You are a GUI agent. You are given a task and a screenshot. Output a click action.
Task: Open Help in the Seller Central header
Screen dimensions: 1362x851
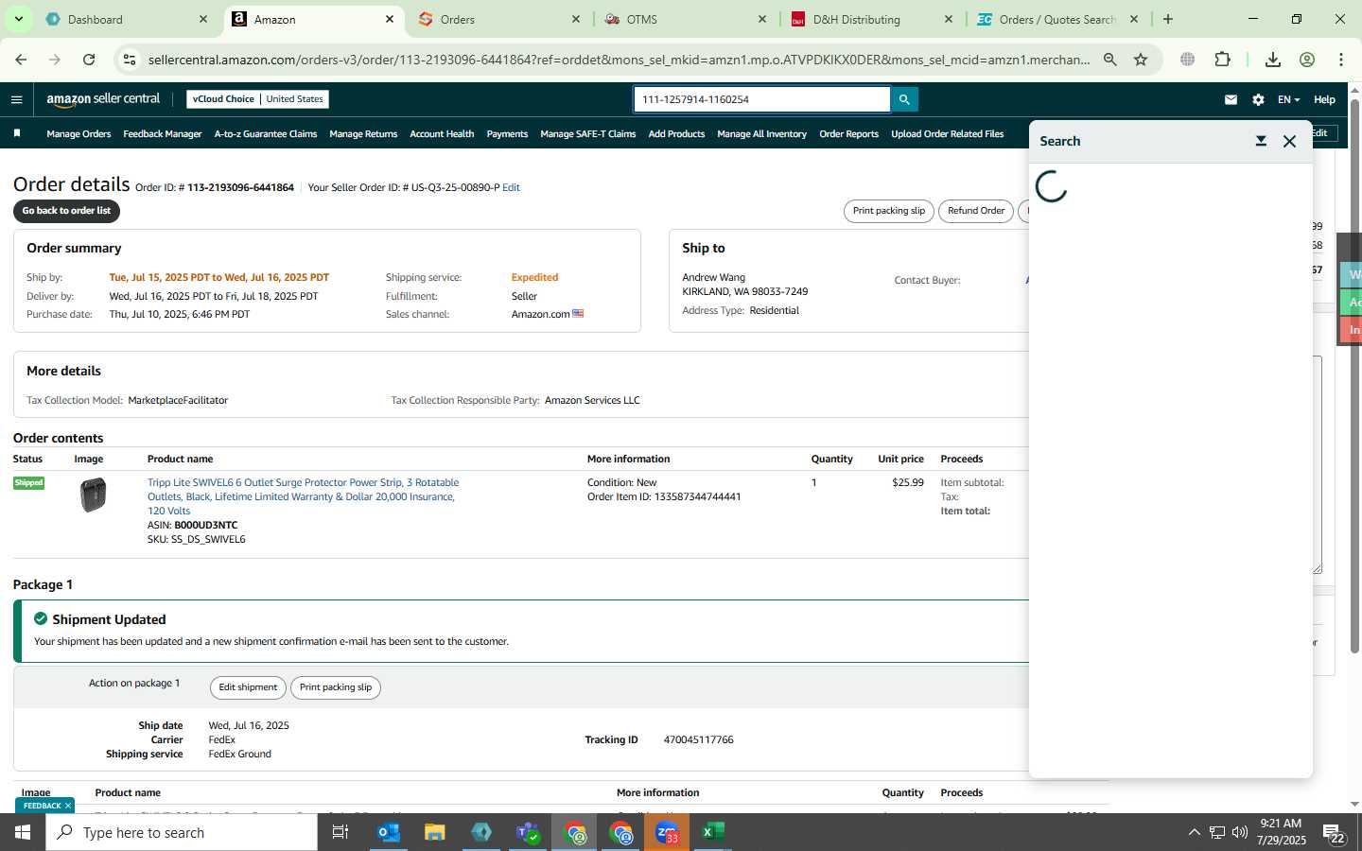(1324, 99)
